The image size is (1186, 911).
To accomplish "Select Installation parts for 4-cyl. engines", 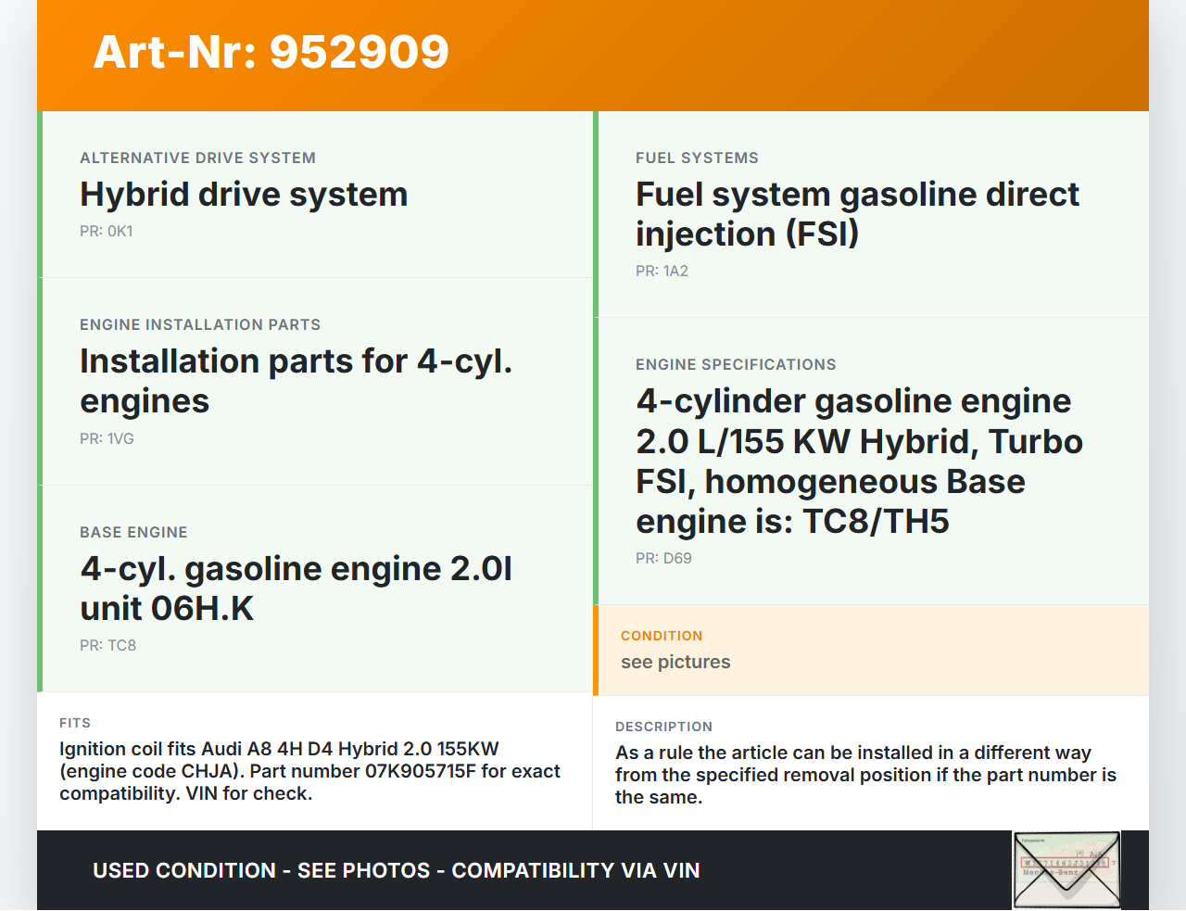I will coord(296,381).
